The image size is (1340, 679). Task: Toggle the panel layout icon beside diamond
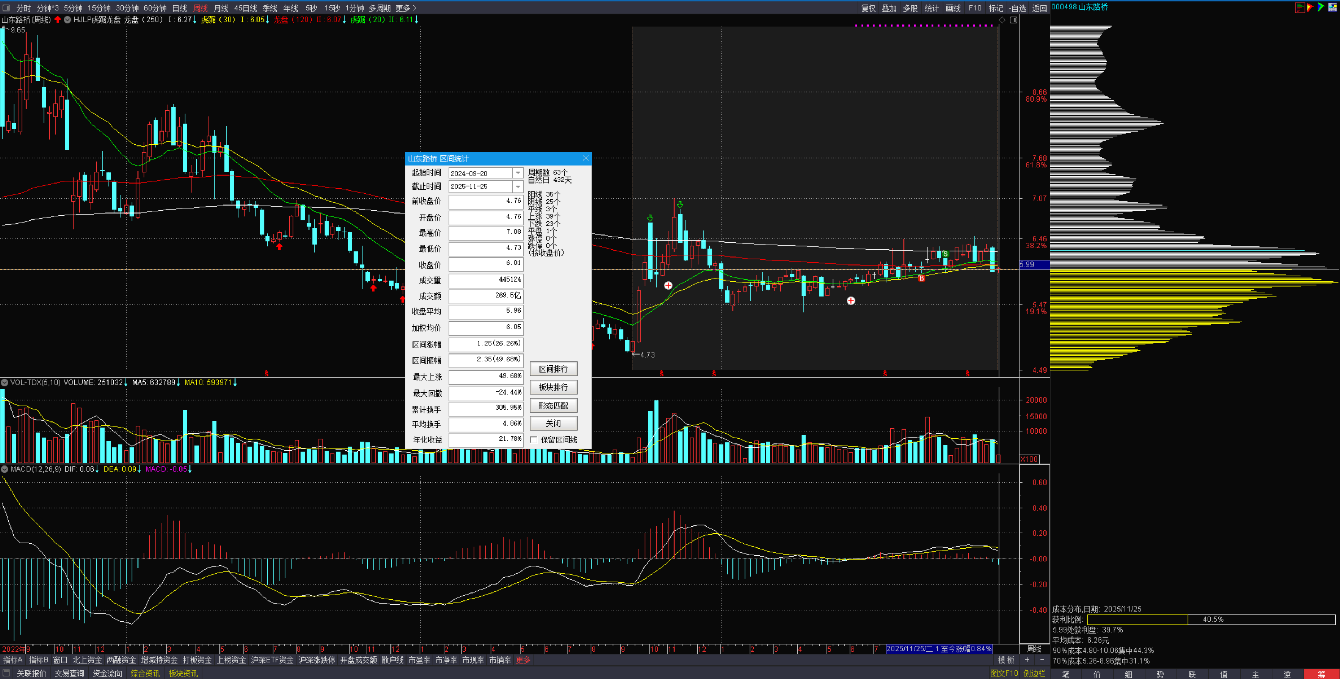(x=1013, y=20)
